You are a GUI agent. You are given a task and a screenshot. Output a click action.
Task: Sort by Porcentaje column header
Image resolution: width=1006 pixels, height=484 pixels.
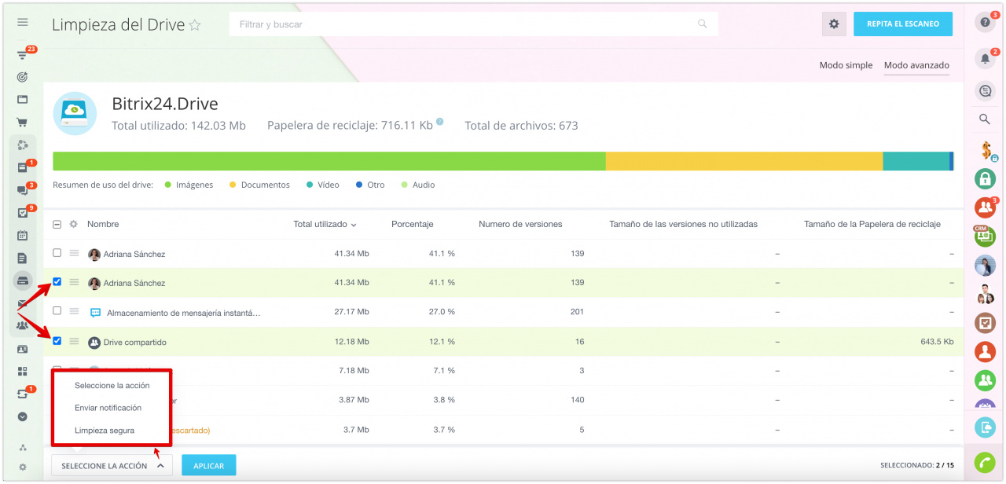click(412, 224)
